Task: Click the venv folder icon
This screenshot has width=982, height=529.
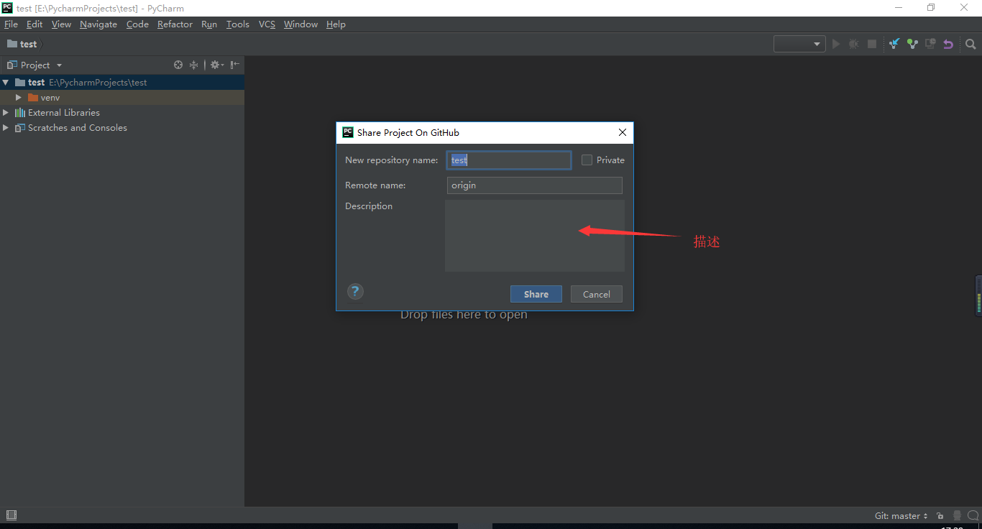Action: tap(33, 98)
